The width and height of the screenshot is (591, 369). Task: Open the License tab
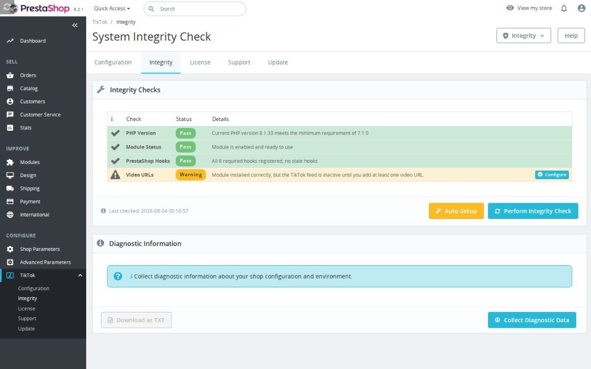point(200,62)
